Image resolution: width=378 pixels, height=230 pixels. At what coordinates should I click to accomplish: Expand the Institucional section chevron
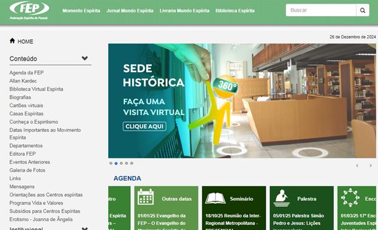(x=85, y=228)
